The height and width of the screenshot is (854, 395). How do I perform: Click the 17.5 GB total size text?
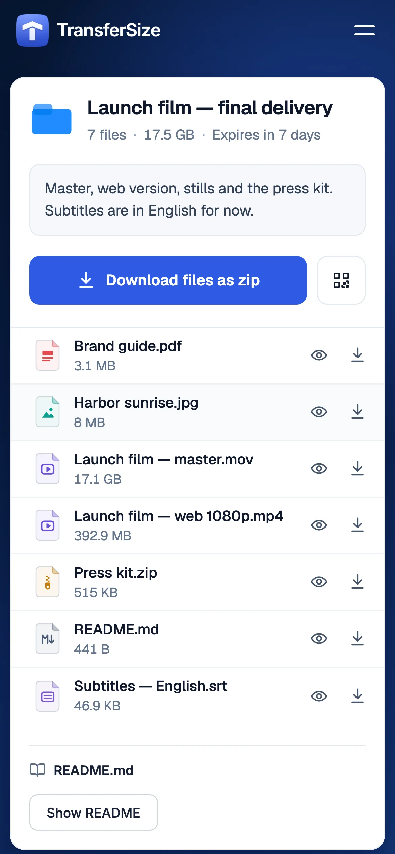(169, 135)
